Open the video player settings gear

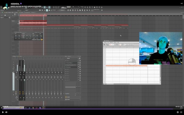(x=178, y=112)
